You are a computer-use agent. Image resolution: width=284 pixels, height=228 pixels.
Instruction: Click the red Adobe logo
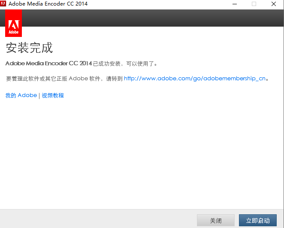[x=14, y=23]
